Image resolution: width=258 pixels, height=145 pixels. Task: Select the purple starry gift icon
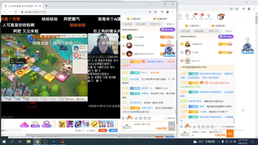click(70, 124)
